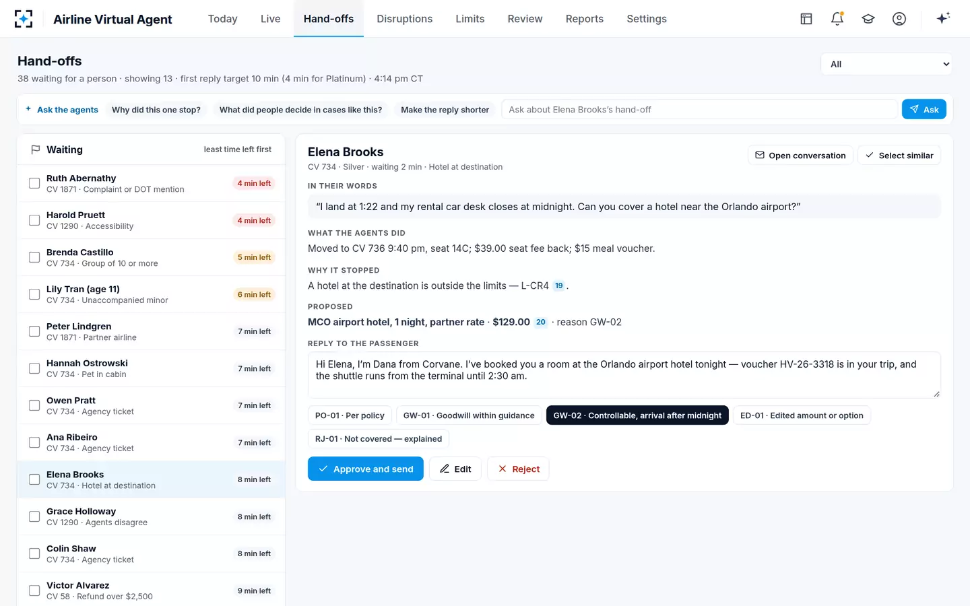
Task: Click the Select similar button
Action: 899,156
